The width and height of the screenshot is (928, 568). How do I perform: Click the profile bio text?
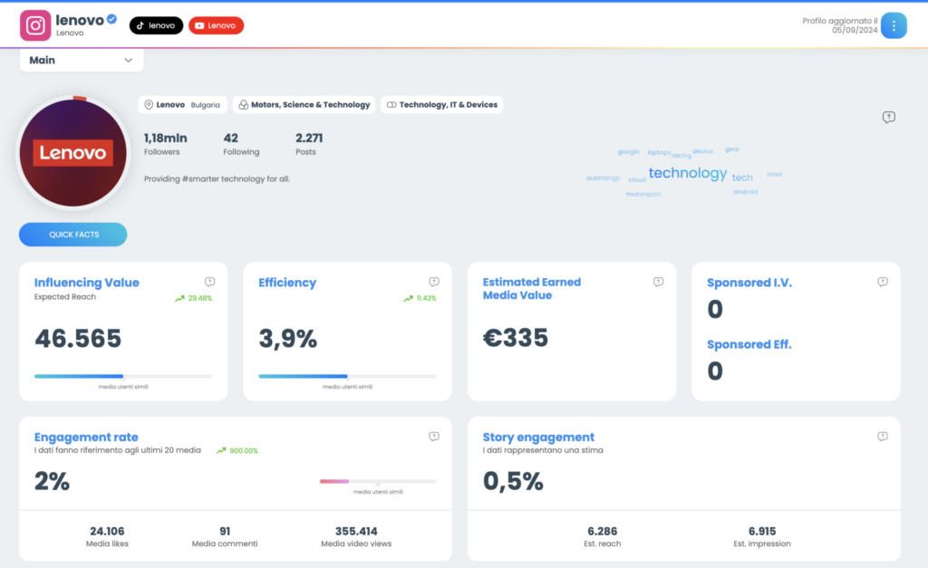(217, 178)
